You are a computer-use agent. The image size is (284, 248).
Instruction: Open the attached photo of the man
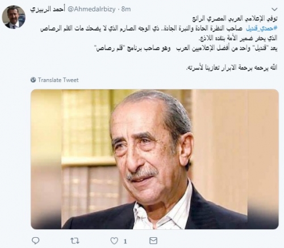154,159
